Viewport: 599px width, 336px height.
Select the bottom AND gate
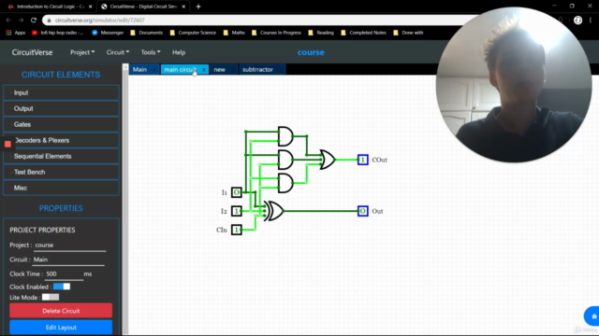pos(285,183)
